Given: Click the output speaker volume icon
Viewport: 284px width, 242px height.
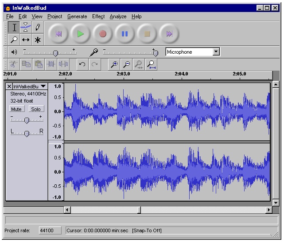Looking at the screenshot, I should (x=14, y=52).
